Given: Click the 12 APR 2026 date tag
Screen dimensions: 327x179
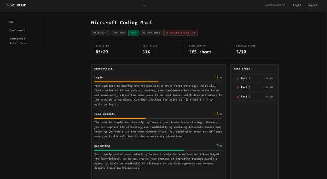Looking at the screenshot, I should point(151,33).
